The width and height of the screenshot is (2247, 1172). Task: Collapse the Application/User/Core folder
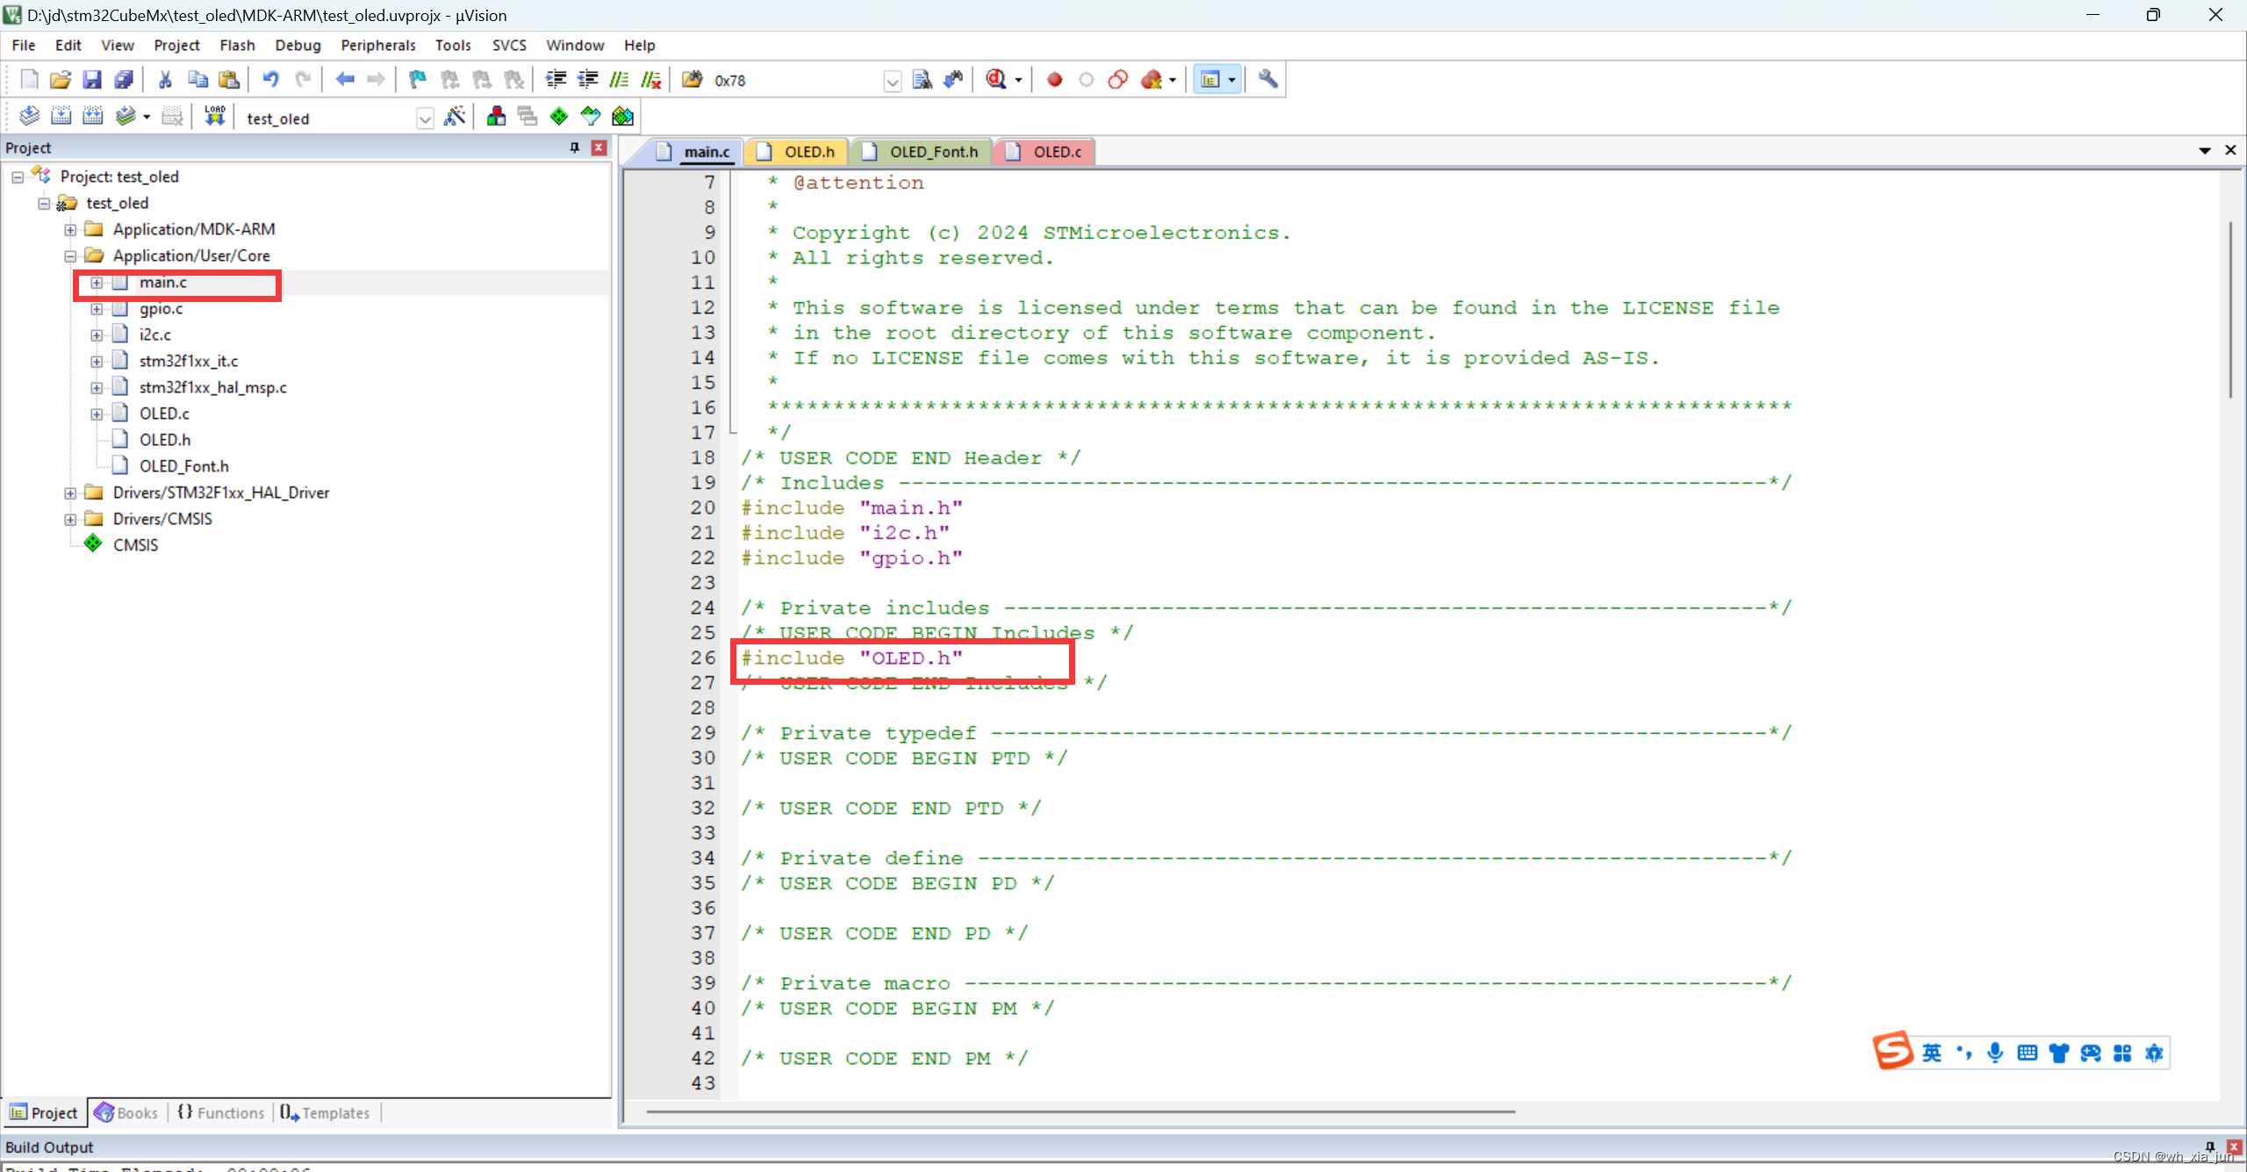coord(70,255)
